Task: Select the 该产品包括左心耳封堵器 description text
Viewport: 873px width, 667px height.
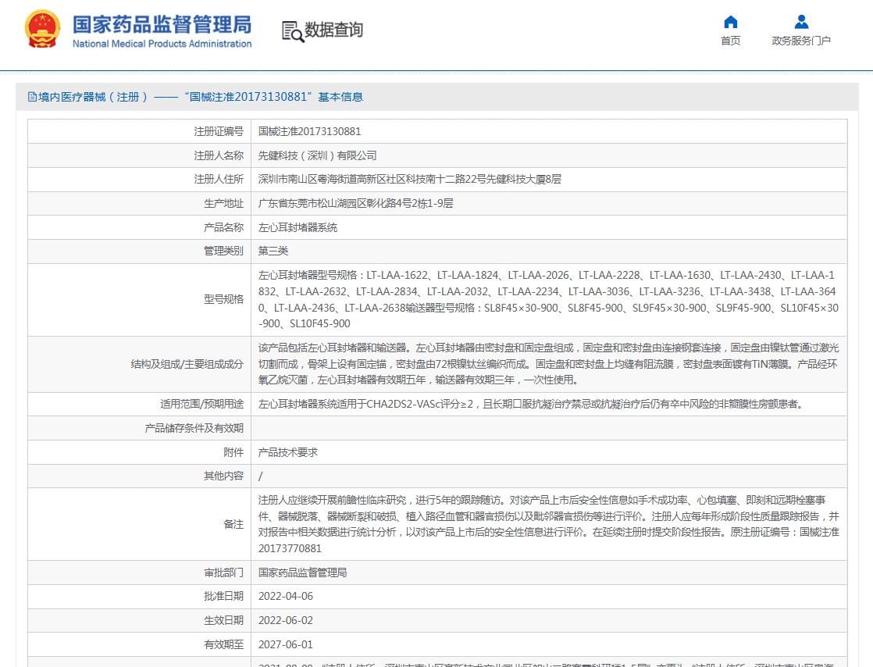Action: pos(548,364)
